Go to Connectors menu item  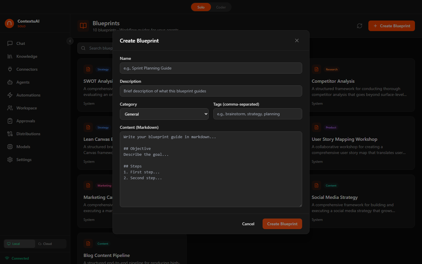pyautogui.click(x=35, y=69)
